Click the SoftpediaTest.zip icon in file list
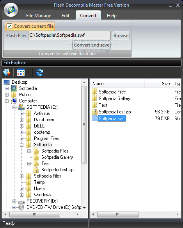Viewport: 183px width, 228px height. coord(95,112)
